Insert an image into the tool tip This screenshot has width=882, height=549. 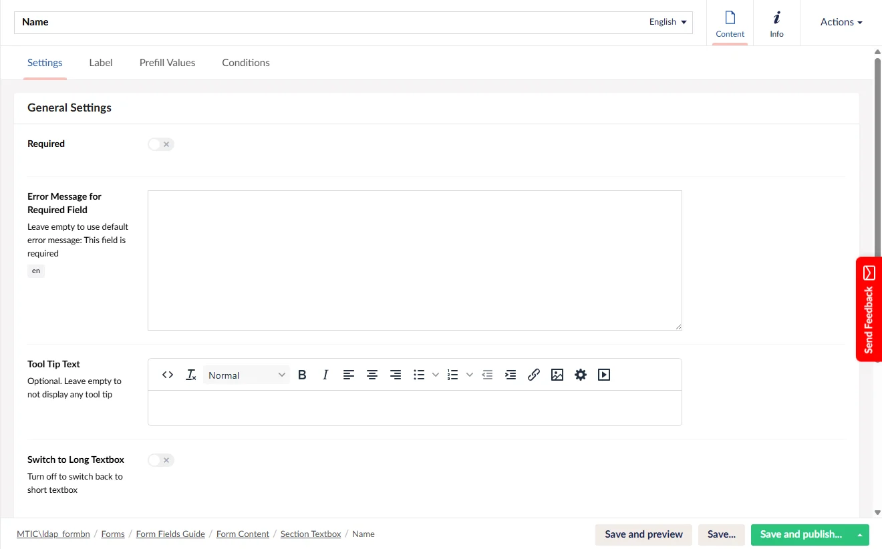(557, 375)
